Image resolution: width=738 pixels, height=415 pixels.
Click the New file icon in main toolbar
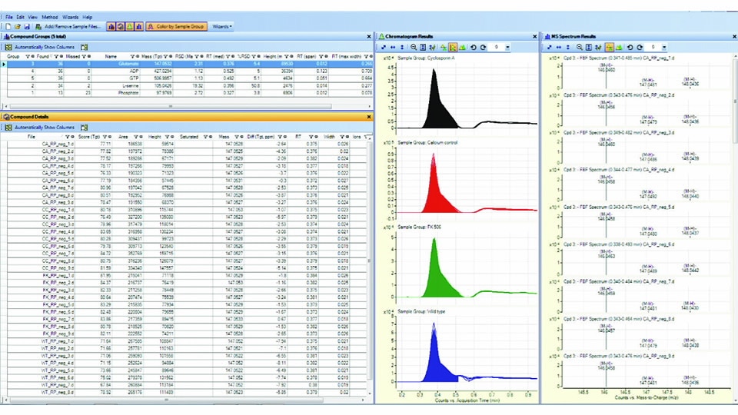click(8, 26)
